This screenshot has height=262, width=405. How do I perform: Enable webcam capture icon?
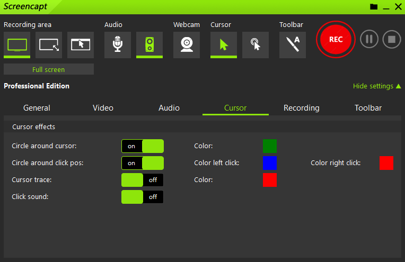coord(187,45)
